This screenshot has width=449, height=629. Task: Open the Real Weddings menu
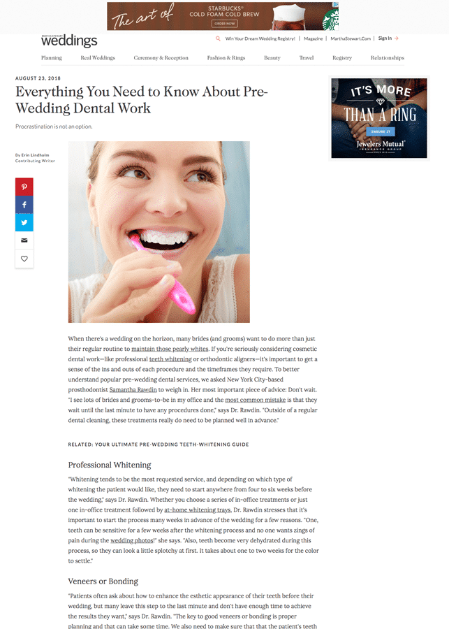98,58
